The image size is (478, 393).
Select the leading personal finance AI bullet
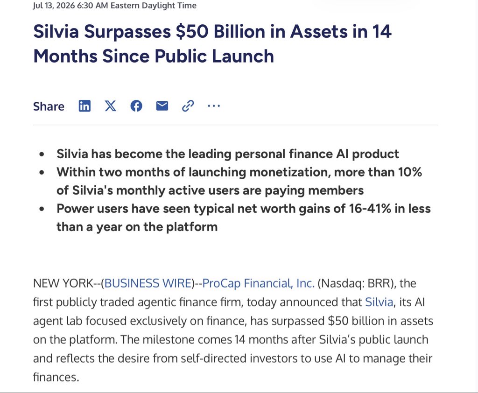coord(228,154)
